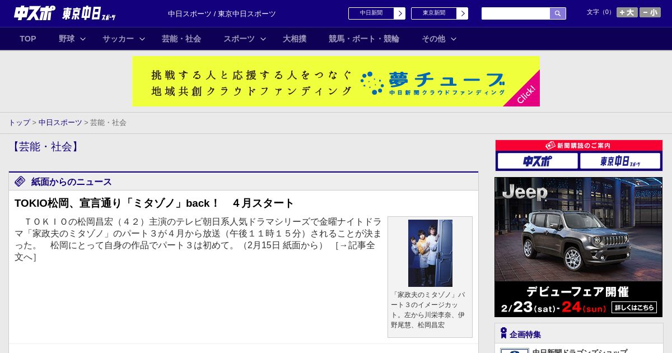Click the arrow beside 中日新聞
This screenshot has height=353, width=672.
400,13
